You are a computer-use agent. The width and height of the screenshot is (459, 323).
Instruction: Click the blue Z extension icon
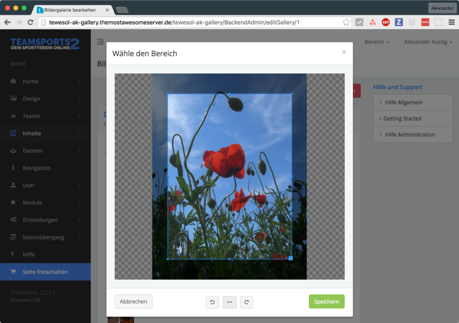[399, 22]
